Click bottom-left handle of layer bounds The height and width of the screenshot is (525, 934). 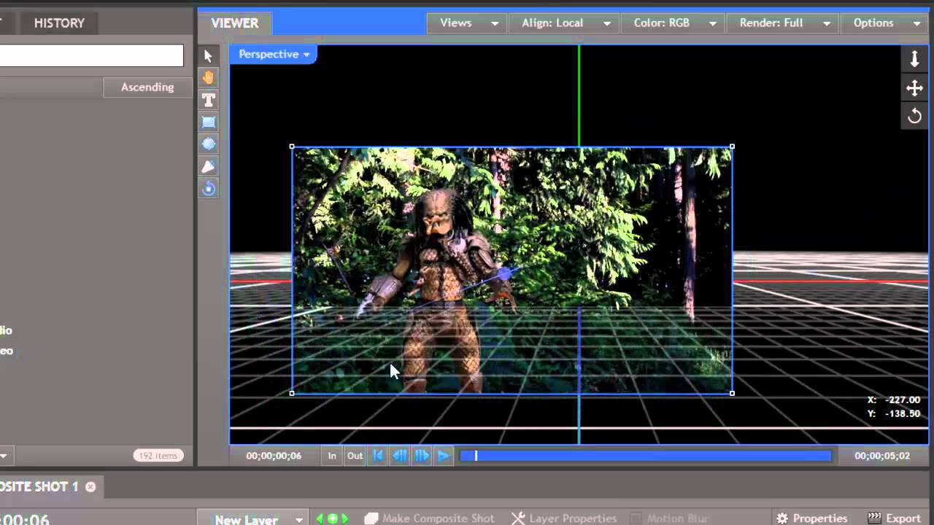point(292,393)
